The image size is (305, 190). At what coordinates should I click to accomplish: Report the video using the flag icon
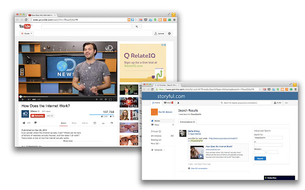click(112, 123)
